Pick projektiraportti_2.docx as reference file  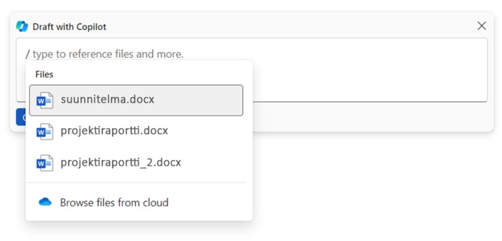pos(121,162)
